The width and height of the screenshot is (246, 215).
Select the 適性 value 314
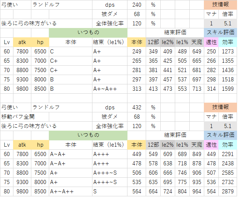211,89
